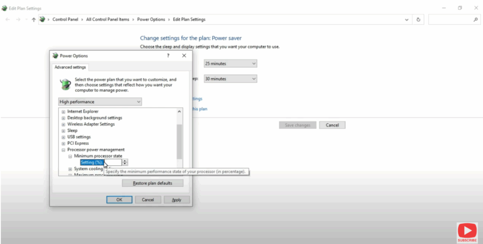Click settings list scrollbar up arrow
The image size is (483, 244).
click(179, 111)
